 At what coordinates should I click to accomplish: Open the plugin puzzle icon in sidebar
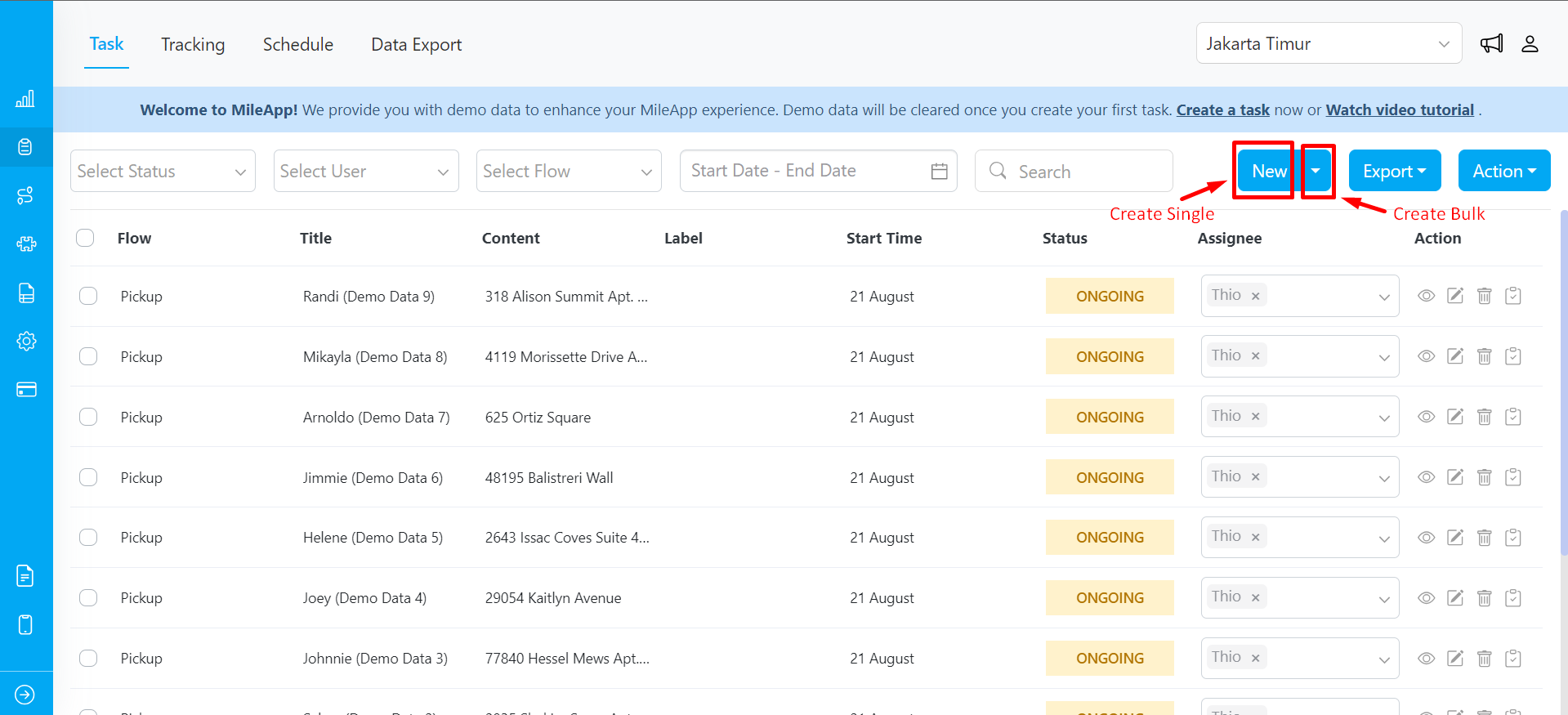pyautogui.click(x=26, y=244)
